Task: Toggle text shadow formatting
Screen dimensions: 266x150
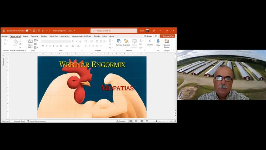Action: click(x=54, y=46)
